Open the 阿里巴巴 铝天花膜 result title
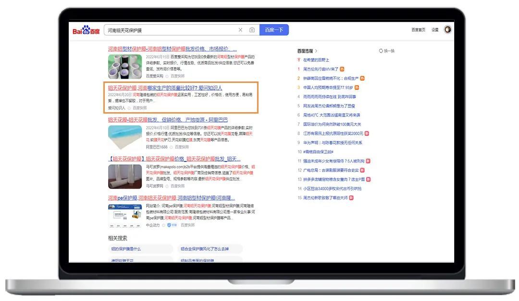This screenshot has height=301, width=519. pyautogui.click(x=168, y=120)
